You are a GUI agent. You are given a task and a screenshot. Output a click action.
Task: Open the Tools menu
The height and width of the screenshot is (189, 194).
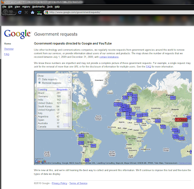click(x=49, y=7)
